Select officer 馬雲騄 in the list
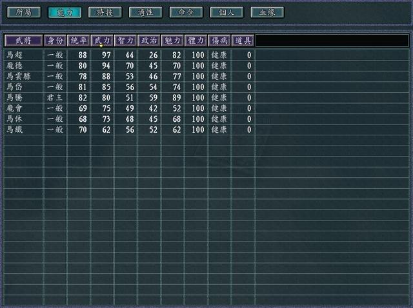This screenshot has width=413, height=308. coord(19,76)
